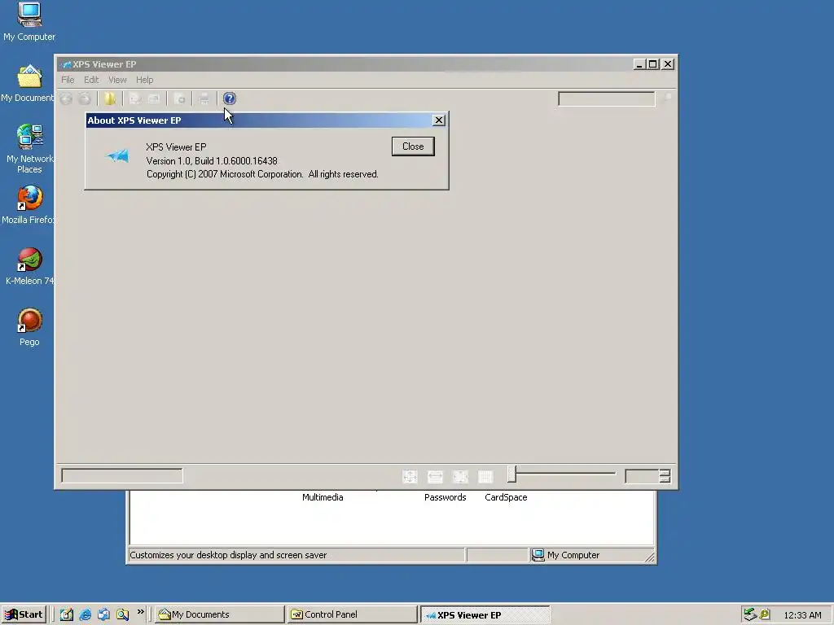Click XPS Viewer EP taskbar button
Screen dimensions: 834x625
pos(485,615)
